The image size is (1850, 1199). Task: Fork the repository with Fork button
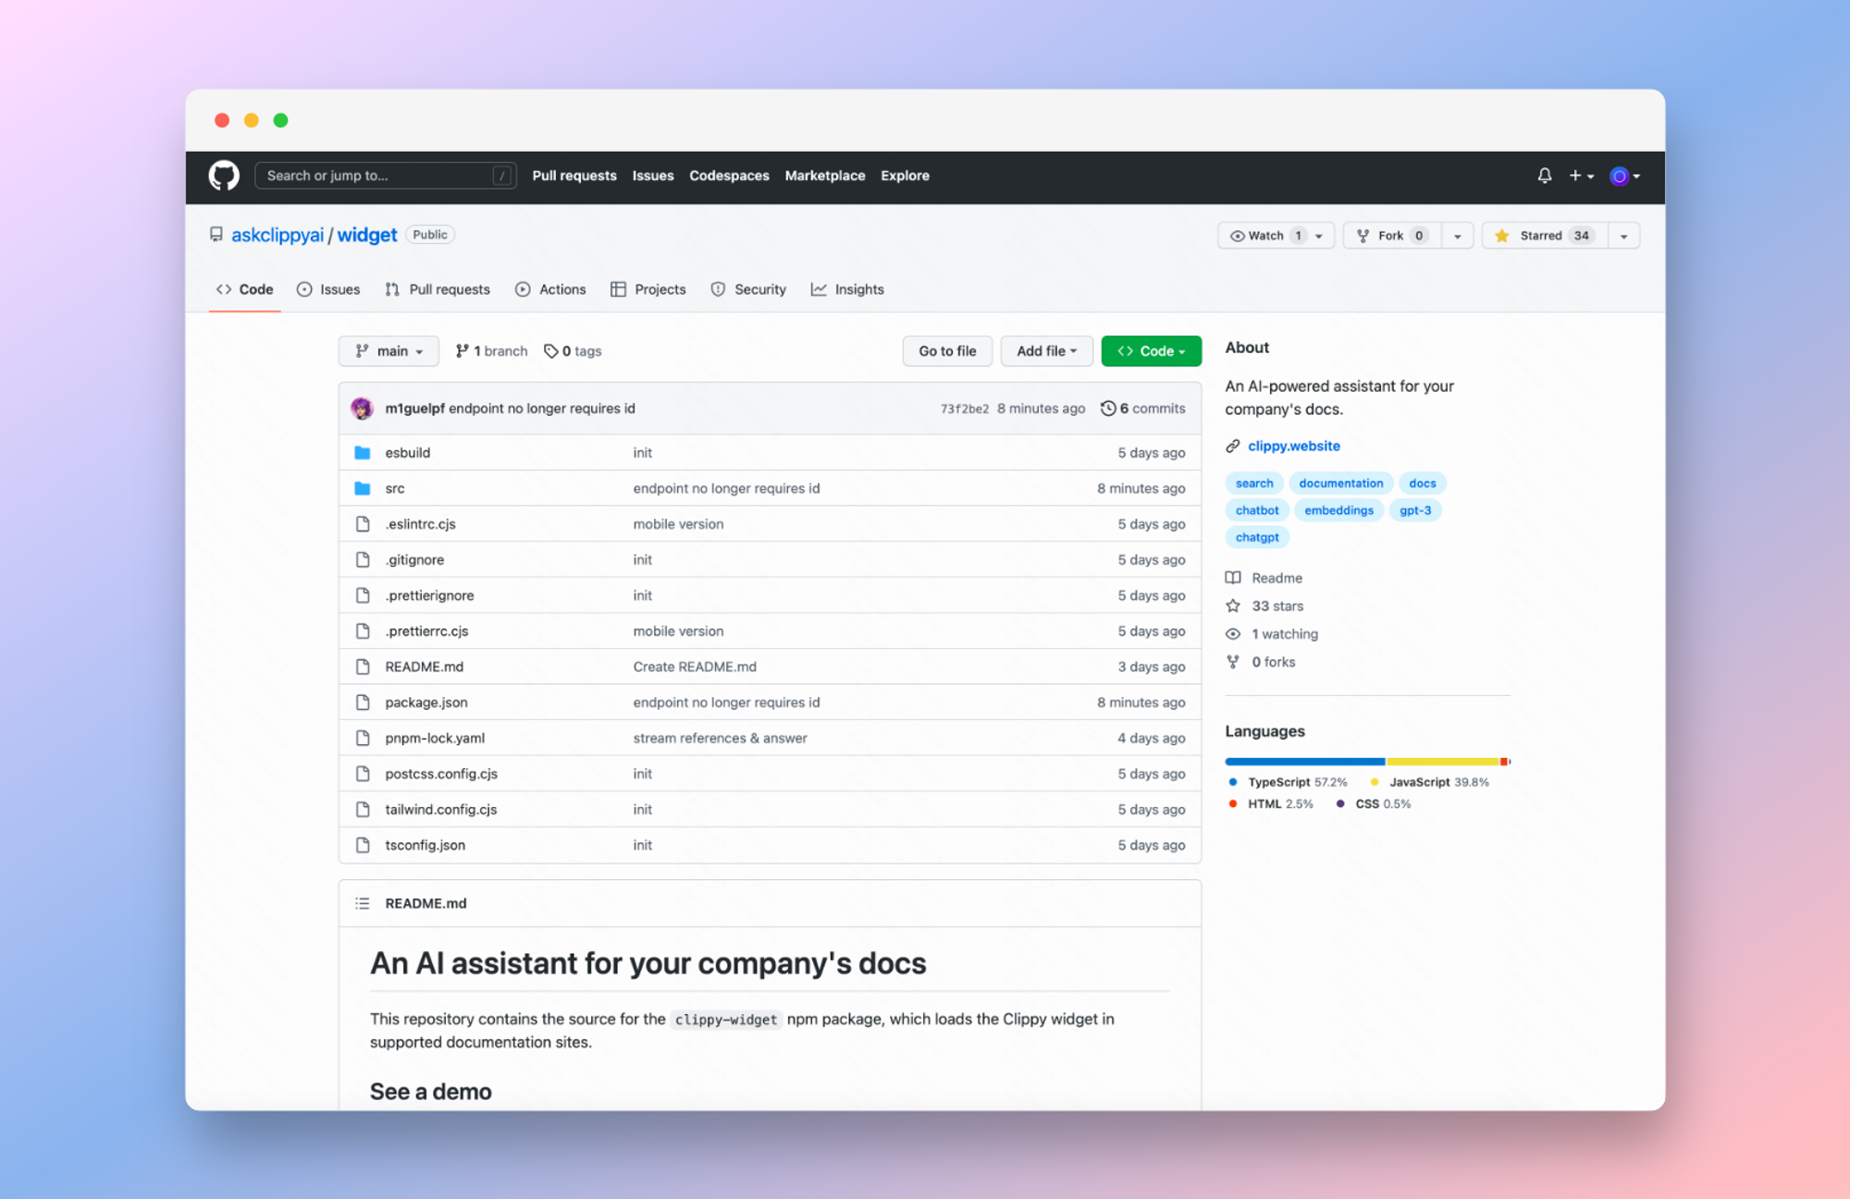(x=1392, y=236)
